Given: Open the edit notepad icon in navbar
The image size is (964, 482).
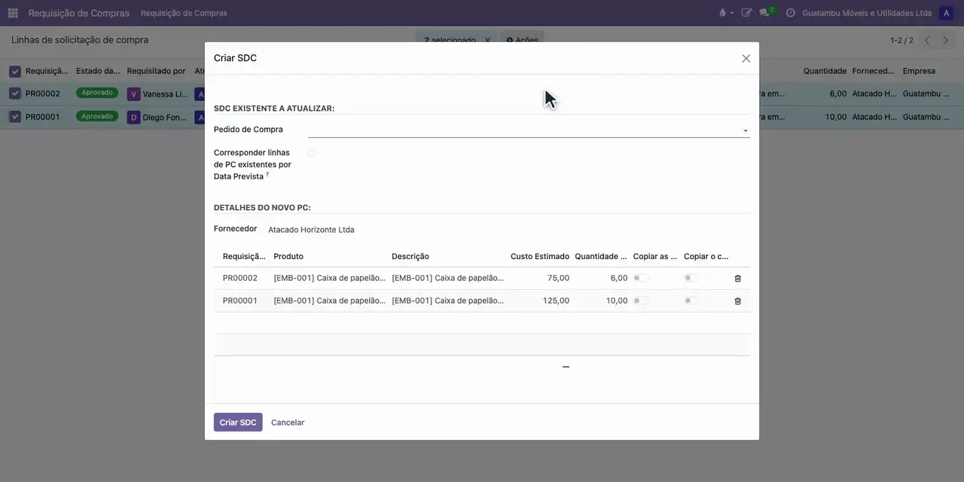Looking at the screenshot, I should 746,13.
